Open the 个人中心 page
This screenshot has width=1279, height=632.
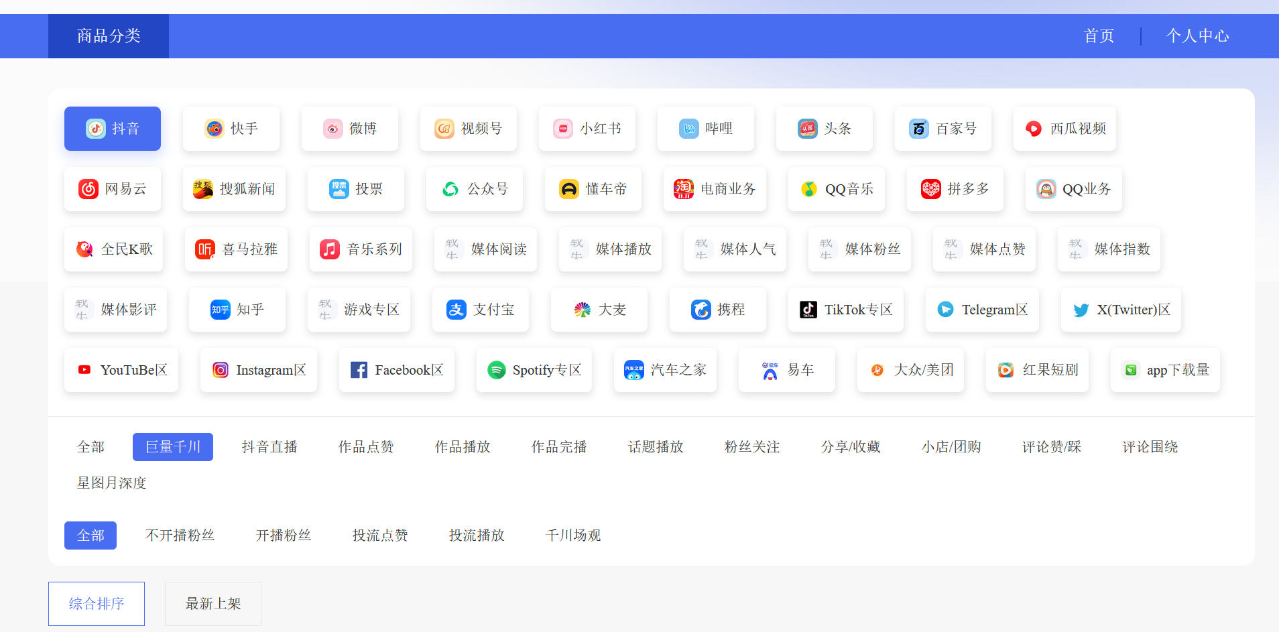tap(1199, 36)
